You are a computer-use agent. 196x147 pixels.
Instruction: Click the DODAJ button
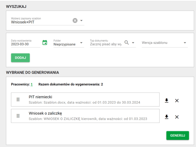pos(20,58)
